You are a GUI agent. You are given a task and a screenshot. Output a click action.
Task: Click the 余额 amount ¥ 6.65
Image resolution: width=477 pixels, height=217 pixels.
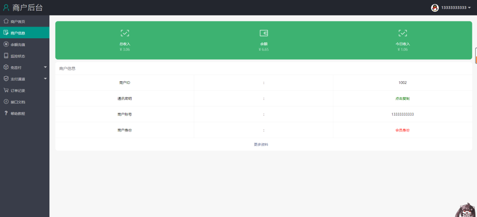264,49
